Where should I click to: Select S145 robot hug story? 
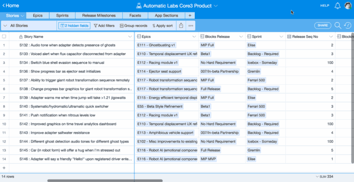point(72,150)
